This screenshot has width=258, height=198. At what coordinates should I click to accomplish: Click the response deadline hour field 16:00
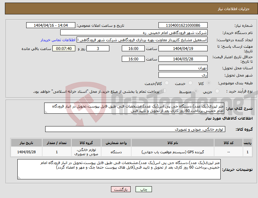pyautogui.click(x=133, y=48)
